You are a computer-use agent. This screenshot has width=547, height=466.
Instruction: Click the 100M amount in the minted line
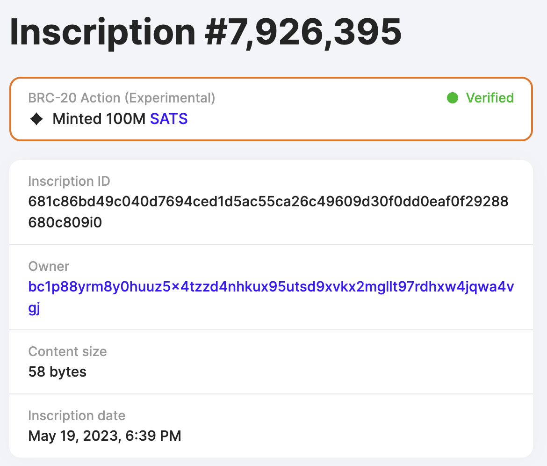126,119
